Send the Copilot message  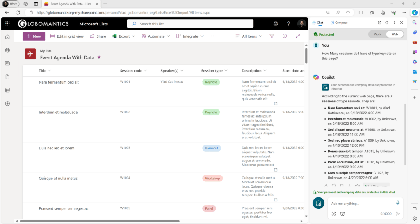point(398,214)
